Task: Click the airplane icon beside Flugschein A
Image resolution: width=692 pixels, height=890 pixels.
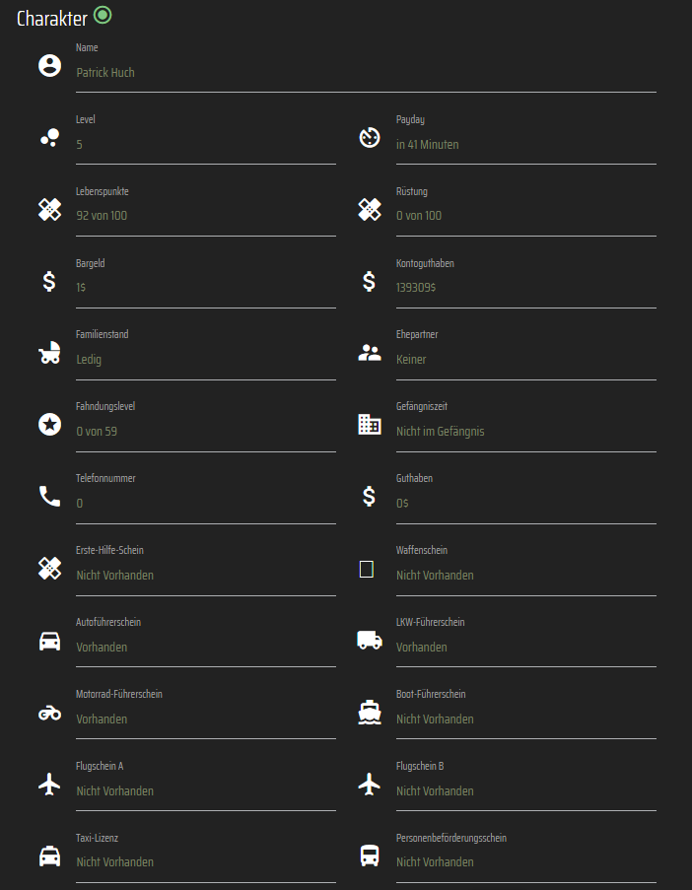Action: [50, 785]
